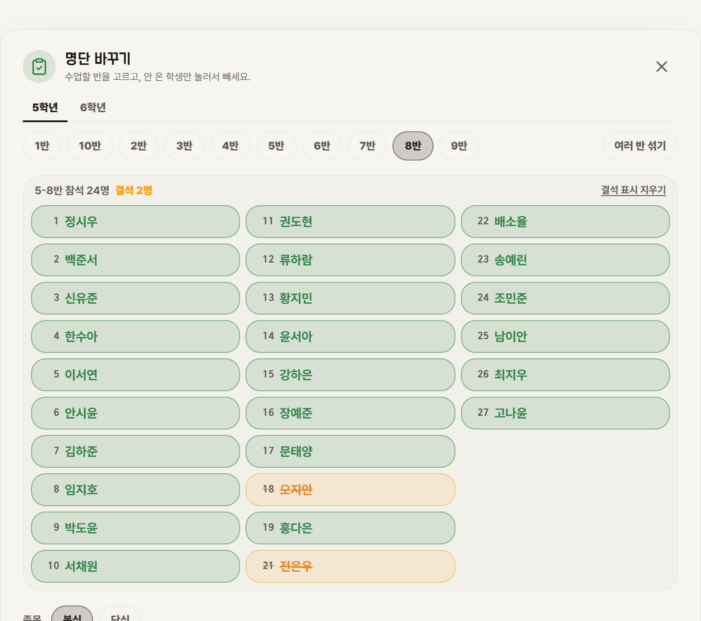Select class 1반
The height and width of the screenshot is (621, 701).
[x=42, y=146]
